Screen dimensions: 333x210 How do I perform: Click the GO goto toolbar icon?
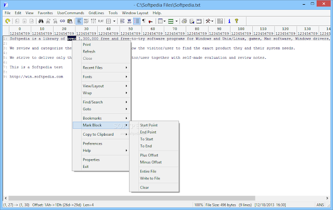click(x=62, y=21)
